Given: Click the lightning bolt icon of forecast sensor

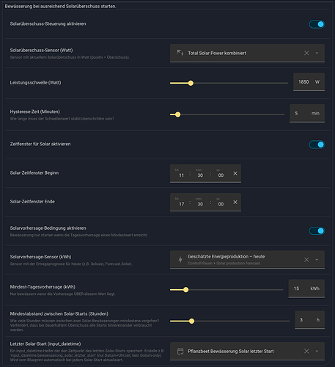Looking at the screenshot, I should point(180,260).
